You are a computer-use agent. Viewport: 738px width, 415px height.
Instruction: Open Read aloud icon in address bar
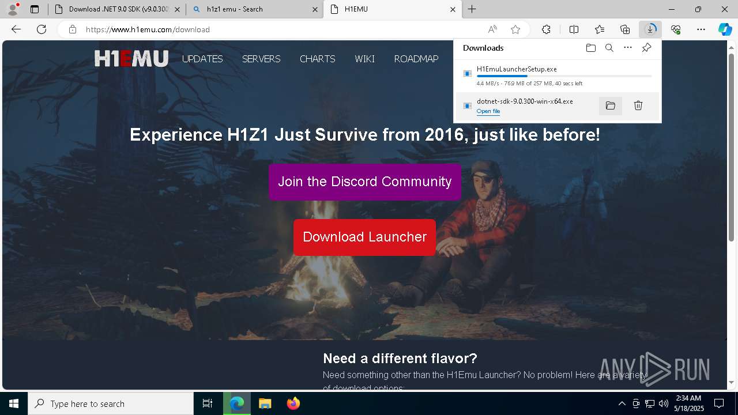pyautogui.click(x=492, y=29)
